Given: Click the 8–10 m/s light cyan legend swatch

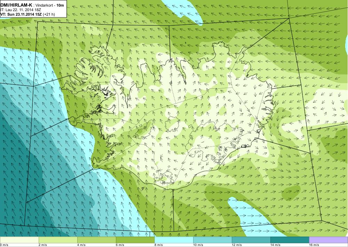Looking at the screenshot, I should 174,240.
